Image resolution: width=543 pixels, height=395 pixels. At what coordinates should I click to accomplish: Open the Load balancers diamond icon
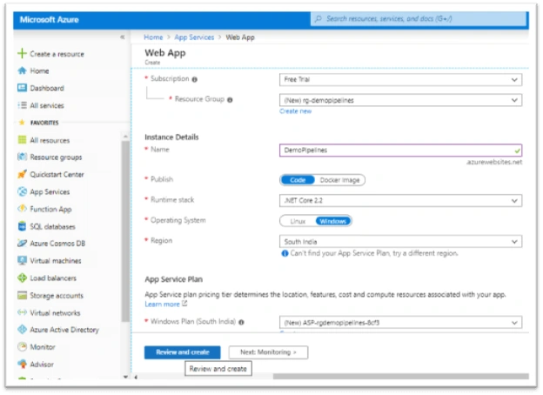(22, 278)
